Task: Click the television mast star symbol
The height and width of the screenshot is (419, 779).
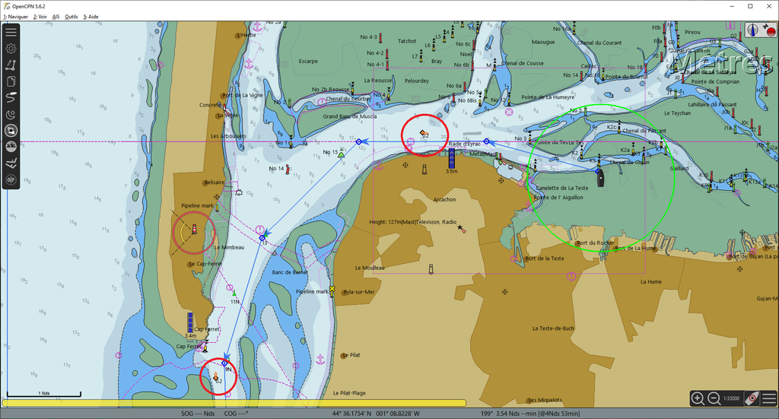Action: point(461,228)
